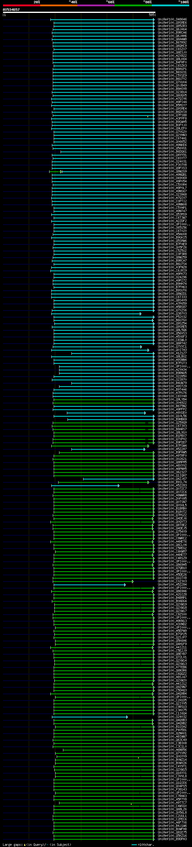Click hit label UniRef100_Q72LV1
Screen dimensions: 192x847
click(x=172, y=657)
